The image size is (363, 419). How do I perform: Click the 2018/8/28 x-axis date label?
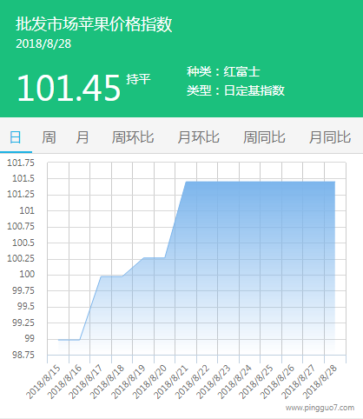[x=320, y=382]
